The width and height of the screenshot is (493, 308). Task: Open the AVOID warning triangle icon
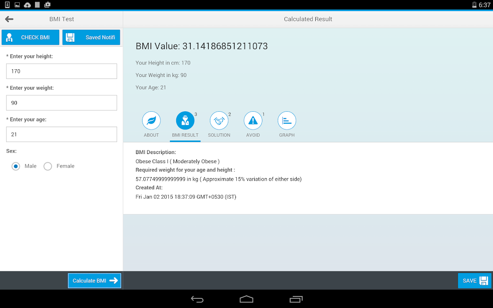click(253, 120)
